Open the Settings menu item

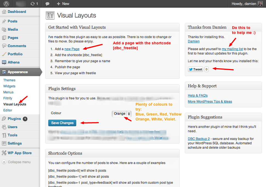[15, 143]
